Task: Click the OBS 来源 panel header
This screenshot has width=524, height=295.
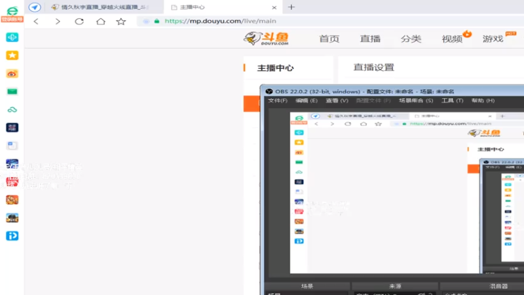Action: [x=395, y=286]
